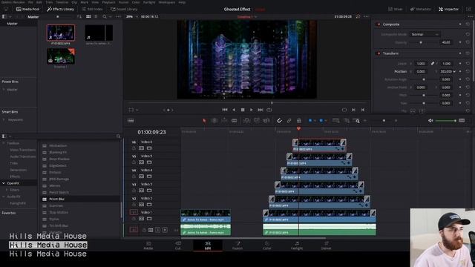
Task: Edit the Position X value field
Action: coord(421,71)
